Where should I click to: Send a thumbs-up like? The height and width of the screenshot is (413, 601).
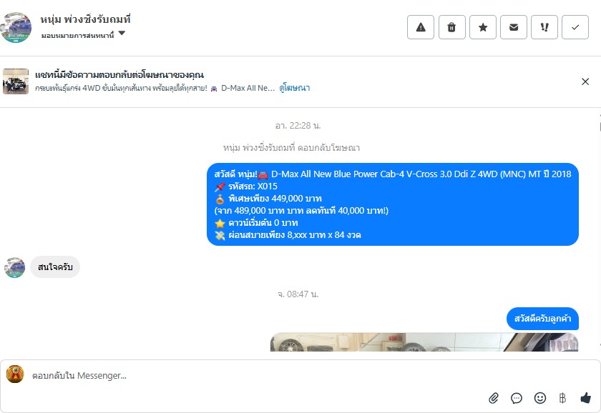[x=585, y=398]
